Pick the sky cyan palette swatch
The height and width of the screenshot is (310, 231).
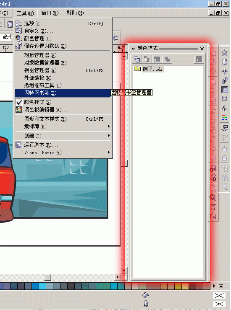[x=42, y=286]
